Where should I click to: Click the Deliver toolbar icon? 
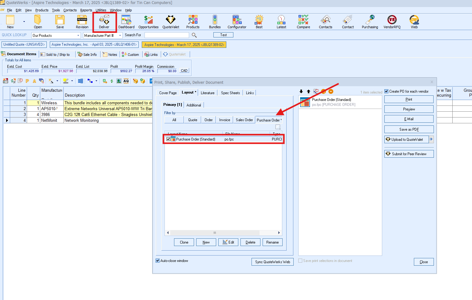[x=104, y=22]
